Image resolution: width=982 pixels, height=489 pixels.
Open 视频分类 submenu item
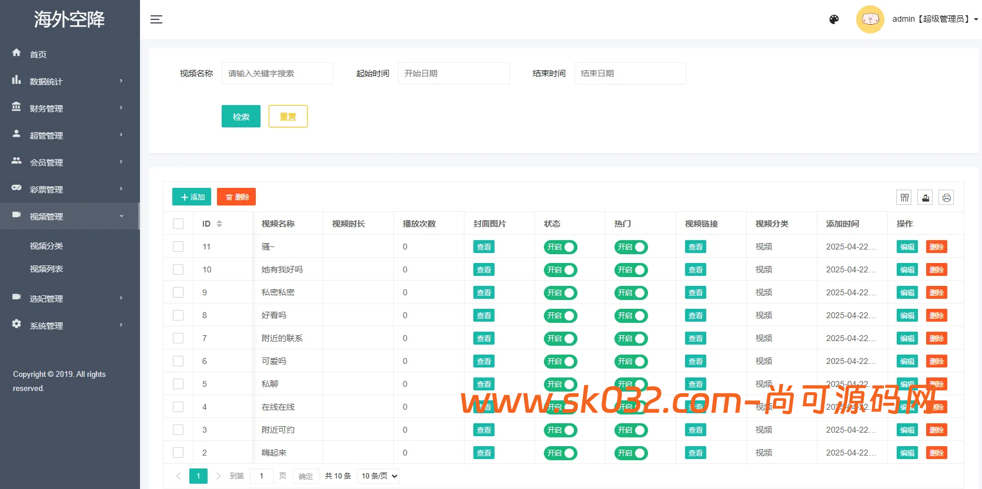tap(46, 246)
